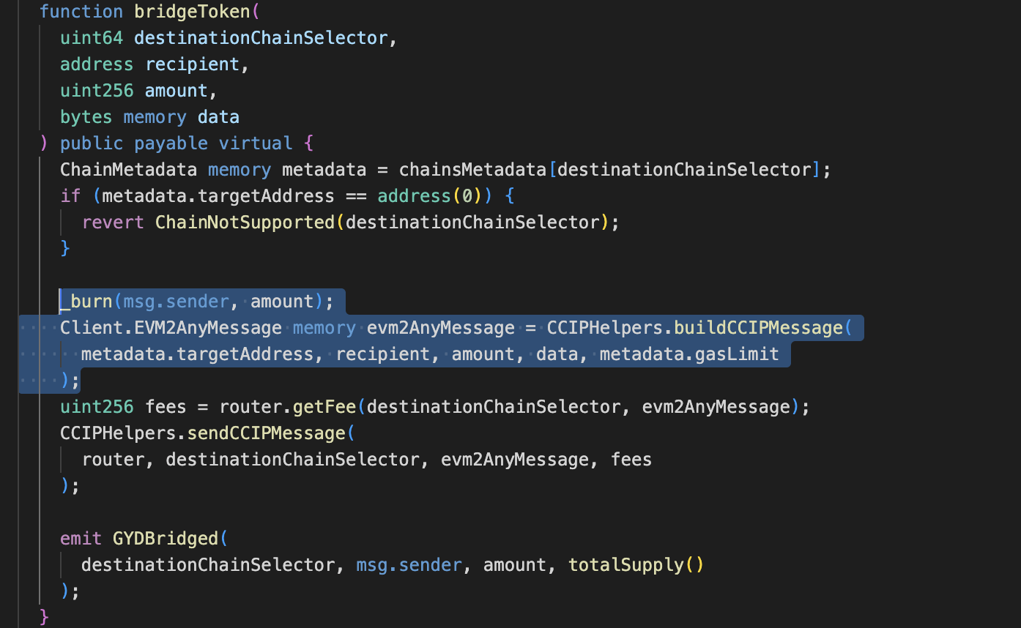The height and width of the screenshot is (628, 1021).
Task: Click recipient in the address parameter declaration
Action: point(193,64)
